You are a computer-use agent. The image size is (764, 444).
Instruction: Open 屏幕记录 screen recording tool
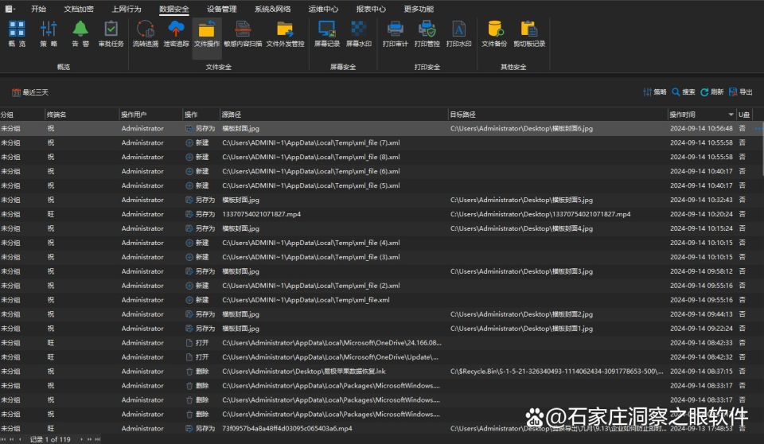pos(326,33)
